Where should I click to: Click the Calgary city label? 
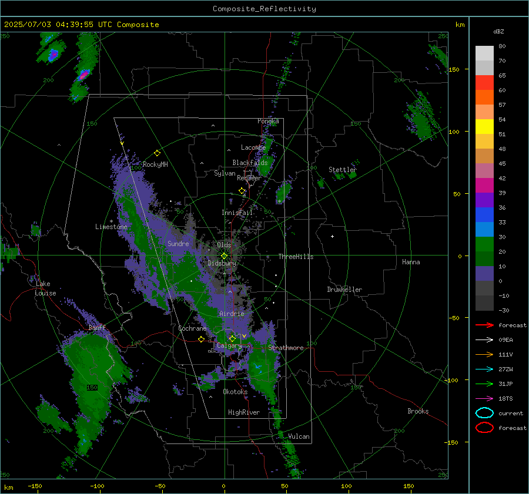(x=229, y=345)
